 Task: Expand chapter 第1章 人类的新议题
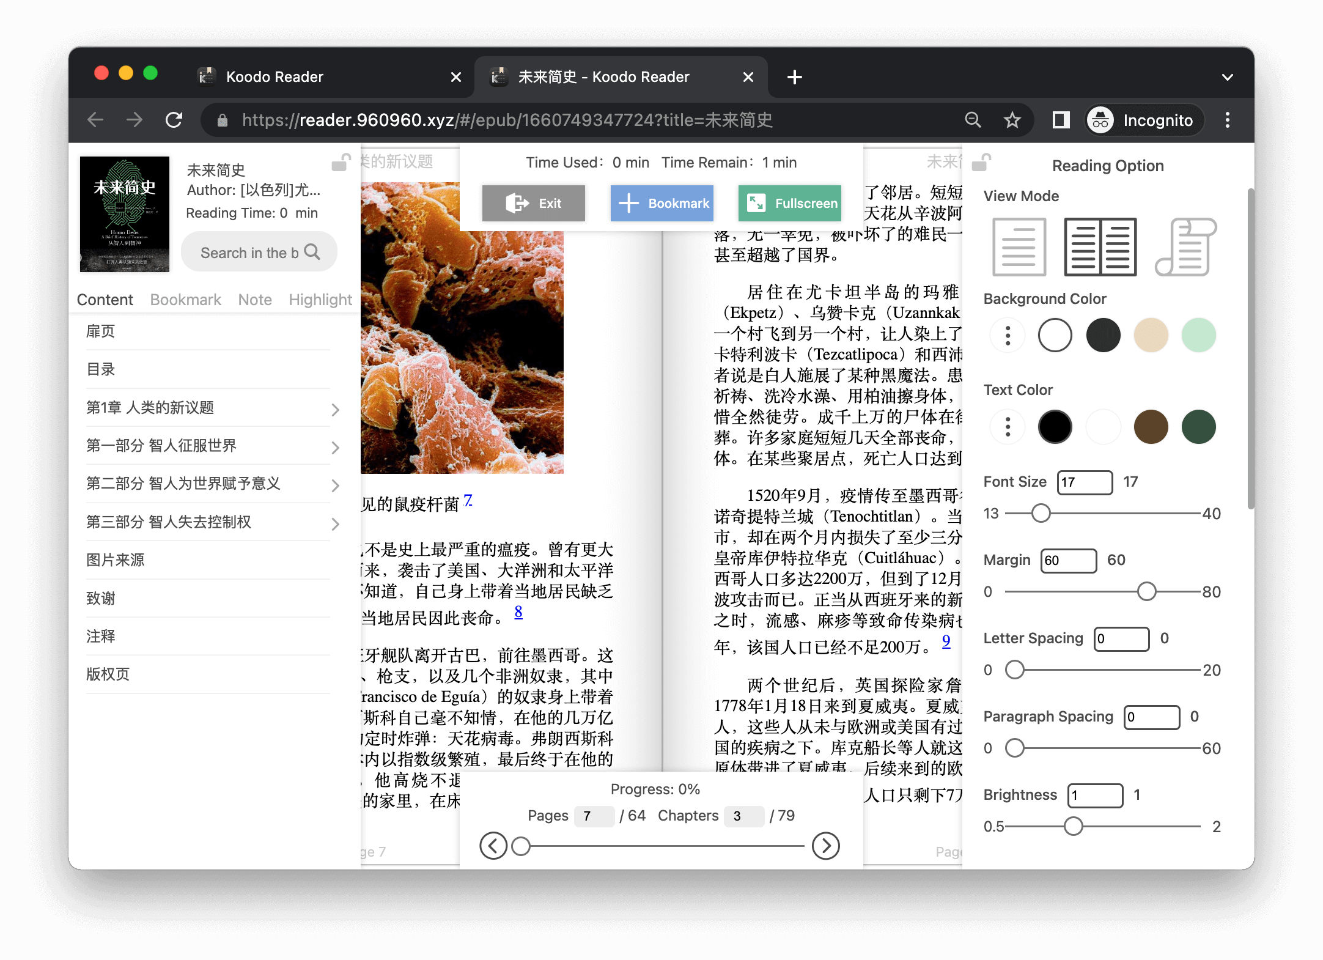[x=335, y=409]
